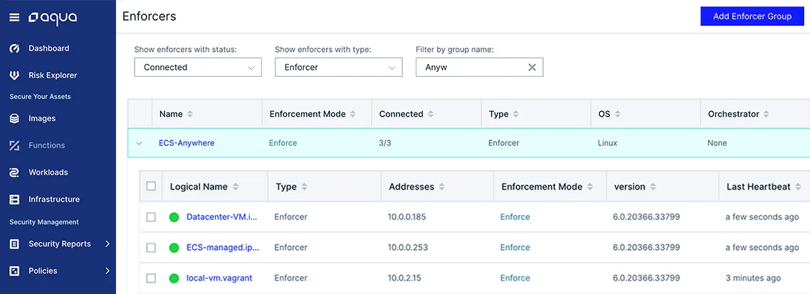Sort by OS column arrows
This screenshot has width=810, height=294.
point(617,114)
